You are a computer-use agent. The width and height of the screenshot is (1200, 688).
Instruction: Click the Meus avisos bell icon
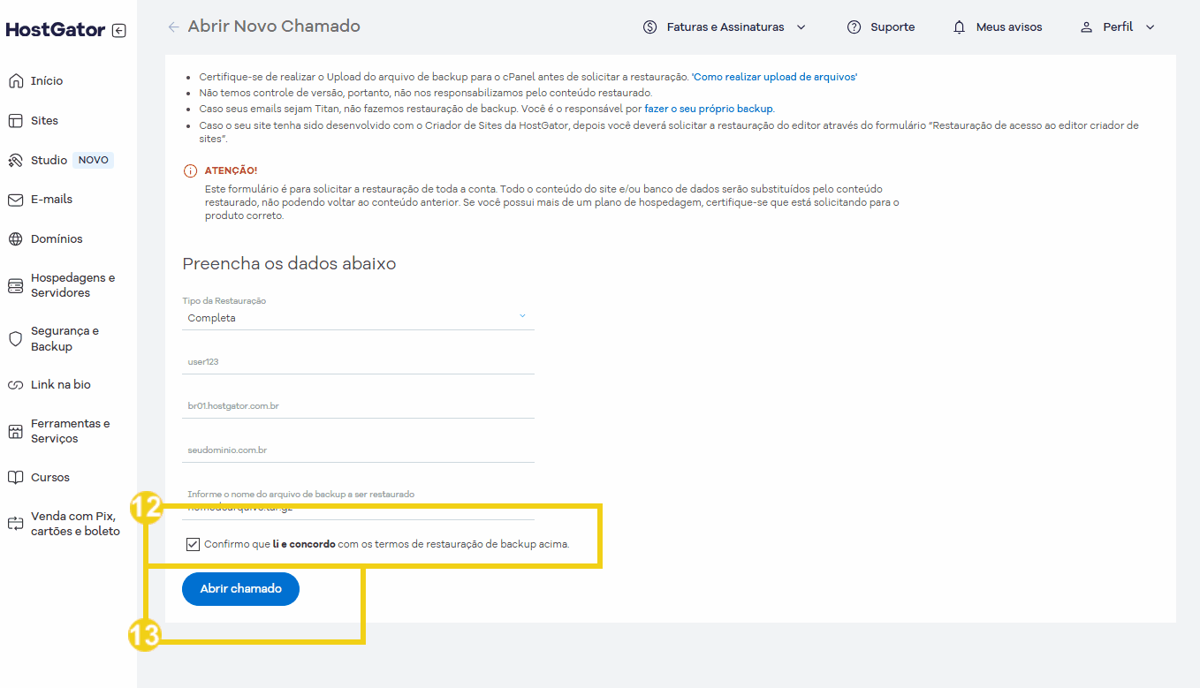point(960,27)
